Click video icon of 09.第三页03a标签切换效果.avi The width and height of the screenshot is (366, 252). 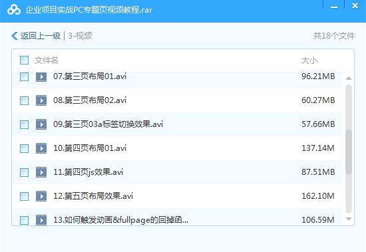pos(41,124)
